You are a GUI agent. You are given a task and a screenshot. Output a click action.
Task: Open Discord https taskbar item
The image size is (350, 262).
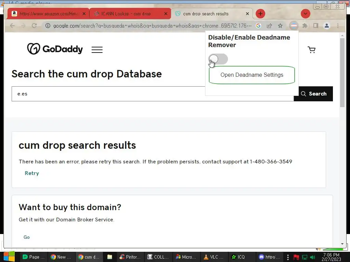[x=269, y=257]
